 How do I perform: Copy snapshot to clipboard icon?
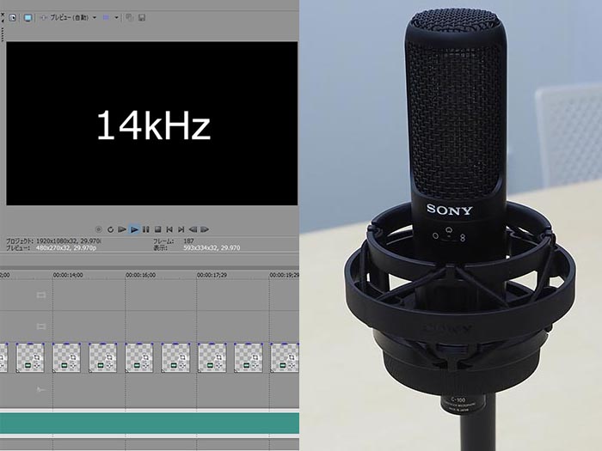(130, 18)
